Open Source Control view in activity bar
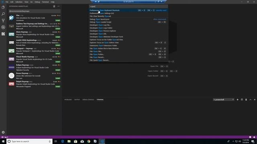This screenshot has width=257, height=144. (3, 20)
